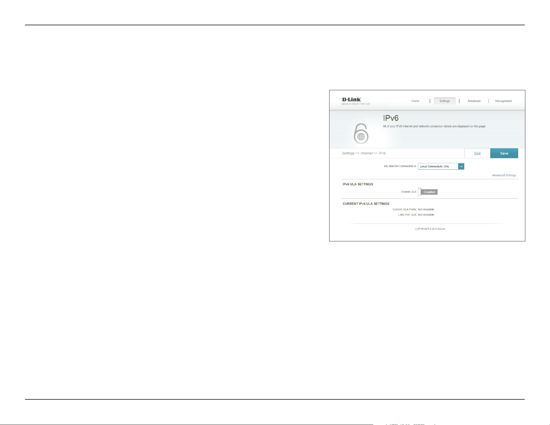Click the dropdown arrow beside Local Connectivity Only
Viewport: 550px width, 425px height.
(461, 166)
